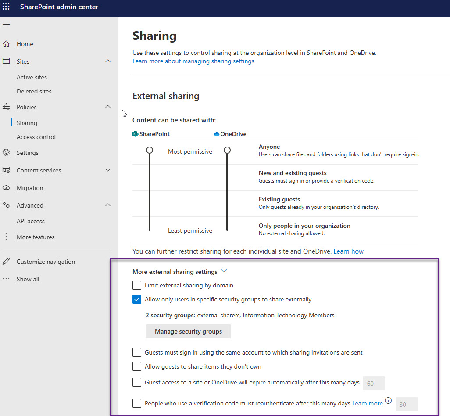Disable Allow only specific security groups sharing
Viewport: 450px width, 416px height.
(x=136, y=299)
